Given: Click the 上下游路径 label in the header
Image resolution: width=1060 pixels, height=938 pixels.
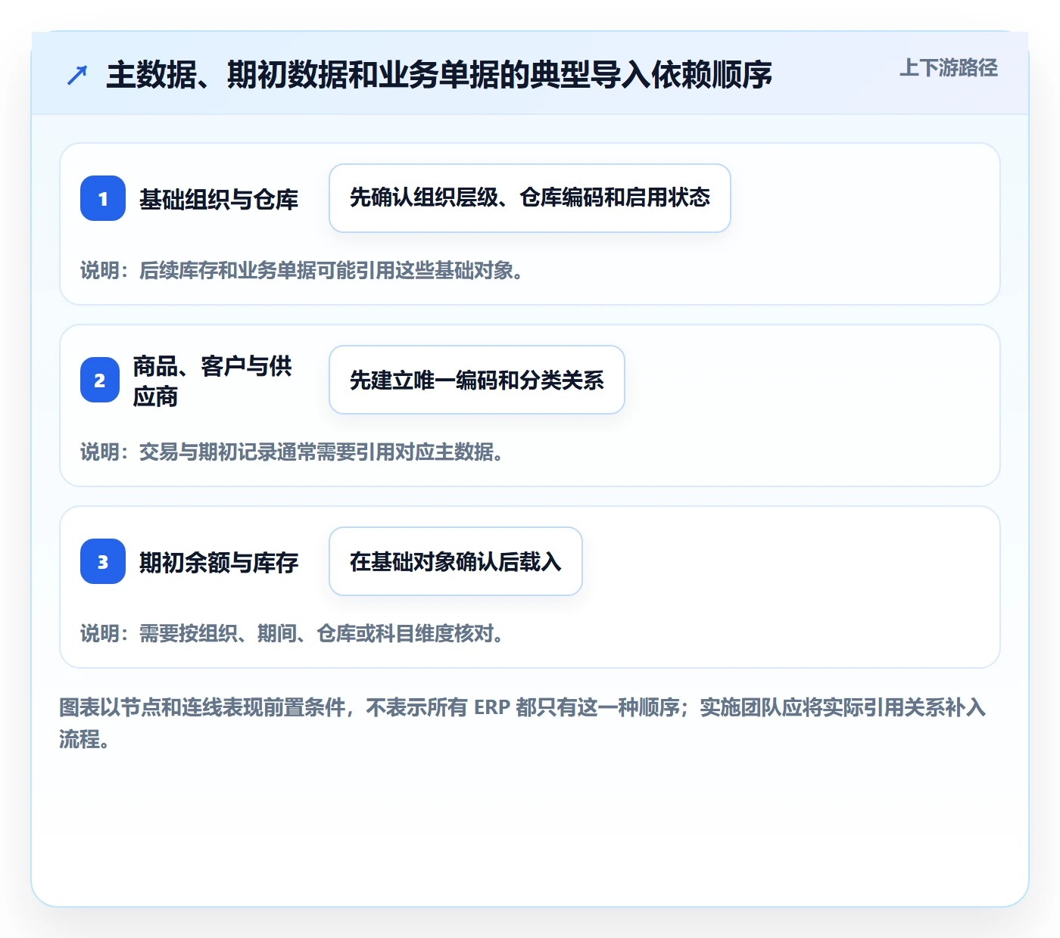Looking at the screenshot, I should (x=948, y=68).
